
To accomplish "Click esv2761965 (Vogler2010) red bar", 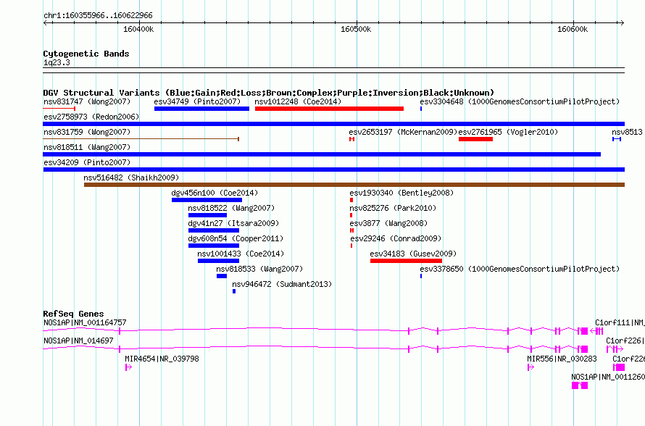I will click(x=475, y=139).
